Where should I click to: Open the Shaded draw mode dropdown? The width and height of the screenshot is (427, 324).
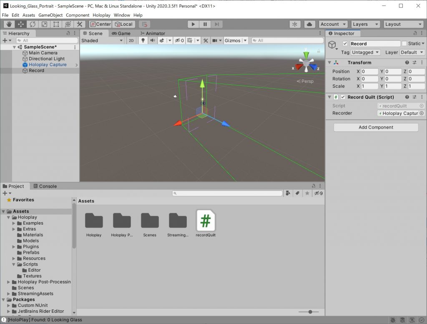[102, 40]
